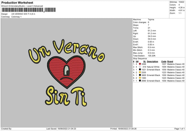
Task: Click the Color changes label
Action: (140, 22)
